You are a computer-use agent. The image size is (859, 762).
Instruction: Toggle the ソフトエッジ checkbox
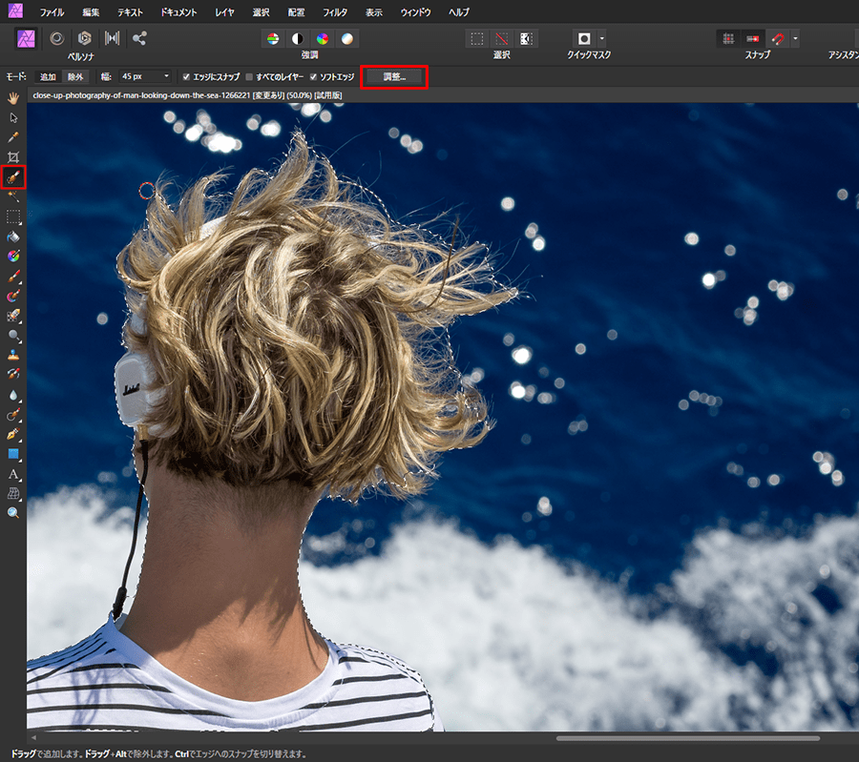[314, 76]
